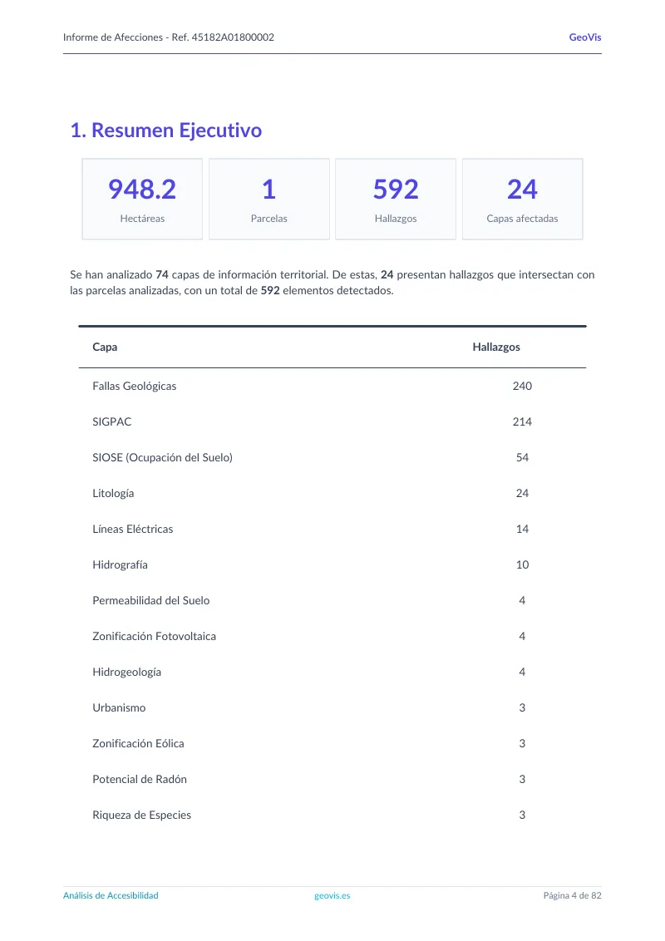665x941 pixels.
Task: Select the Litología layer row
Action: pos(332,493)
